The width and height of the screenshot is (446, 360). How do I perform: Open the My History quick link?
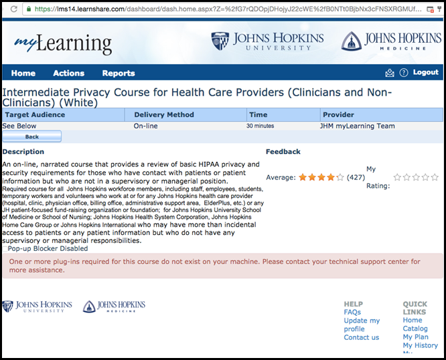pyautogui.click(x=421, y=345)
